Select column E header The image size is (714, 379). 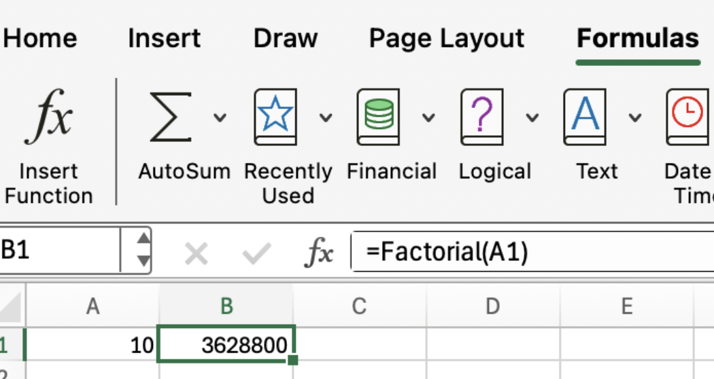[626, 306]
